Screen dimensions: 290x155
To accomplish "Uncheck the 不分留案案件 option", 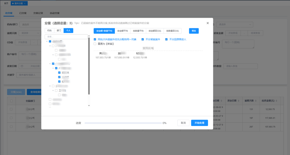I will point(143,39).
